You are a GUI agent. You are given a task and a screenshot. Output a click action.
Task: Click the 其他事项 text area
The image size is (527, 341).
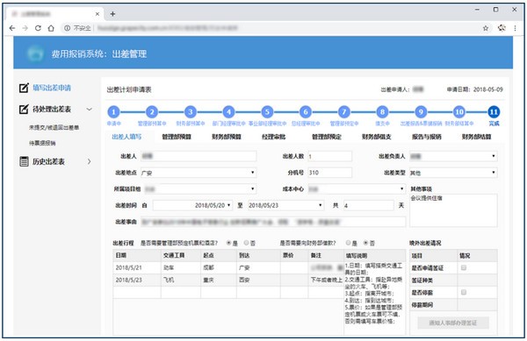pos(453,210)
